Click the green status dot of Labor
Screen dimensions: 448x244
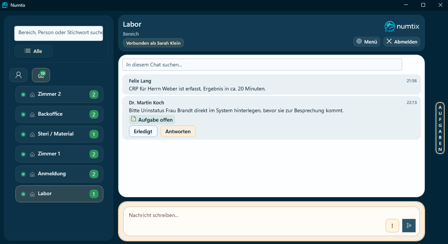23,194
